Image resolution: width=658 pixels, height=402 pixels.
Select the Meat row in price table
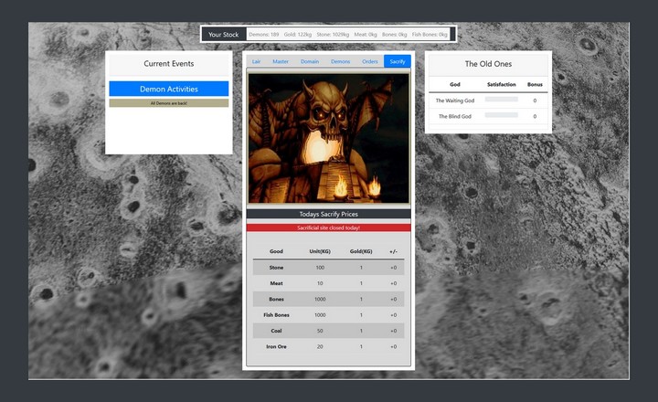[x=328, y=283]
